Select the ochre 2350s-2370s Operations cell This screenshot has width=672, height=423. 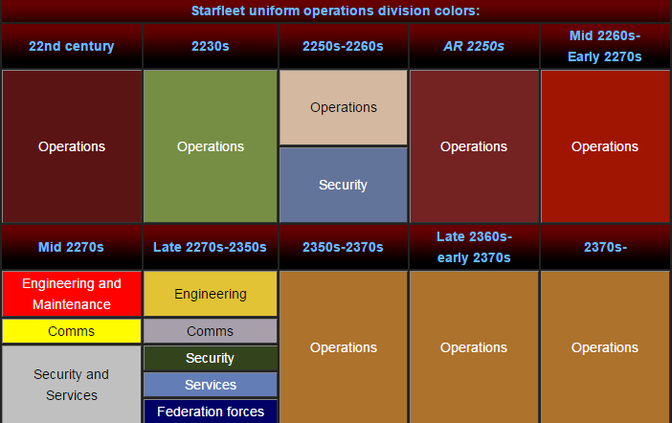coord(344,347)
